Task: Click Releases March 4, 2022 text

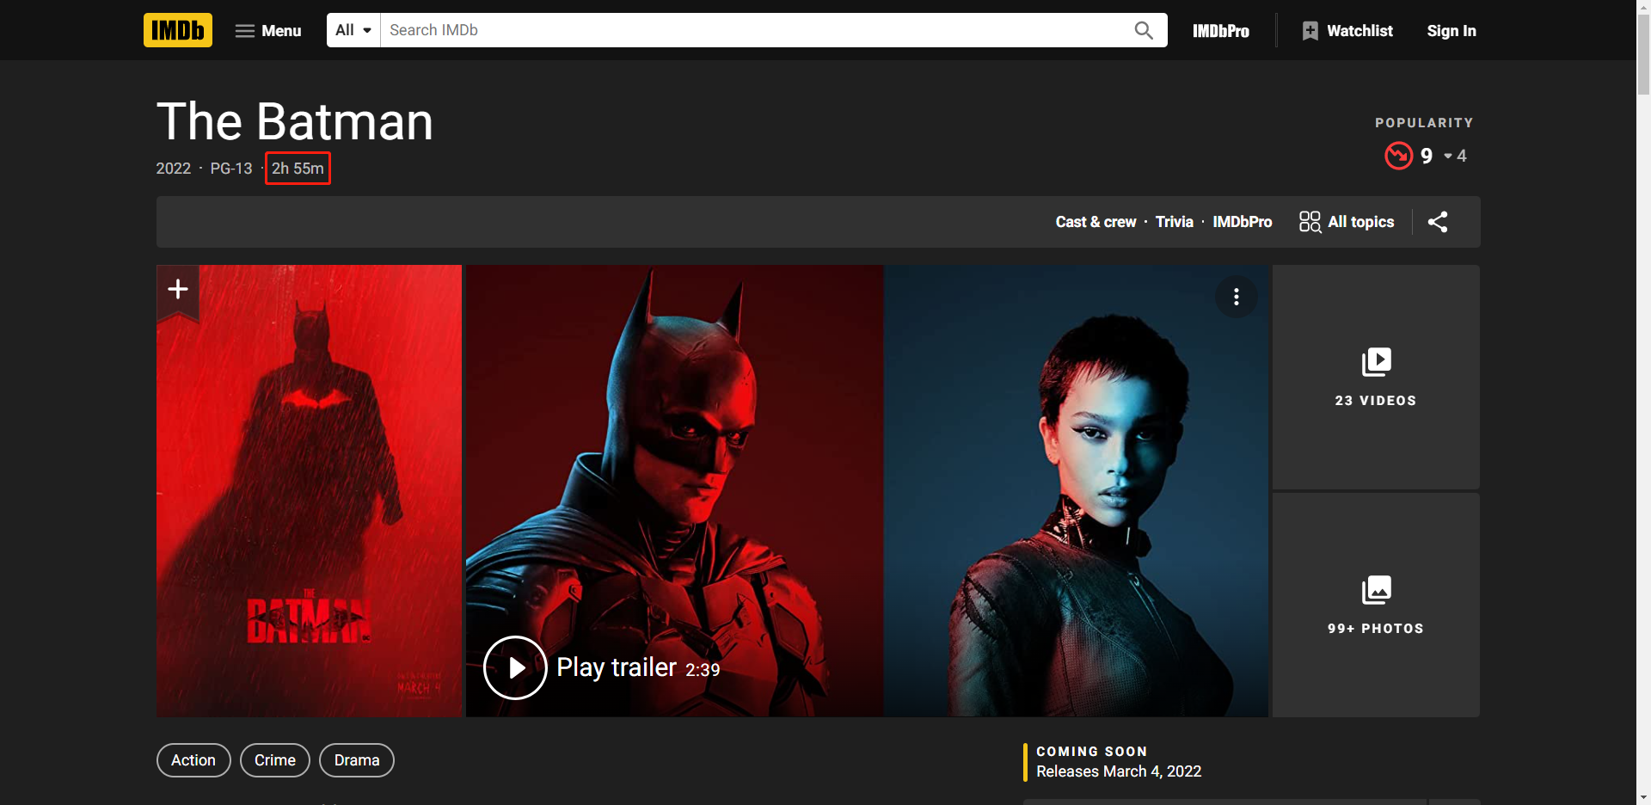Action: (1119, 771)
